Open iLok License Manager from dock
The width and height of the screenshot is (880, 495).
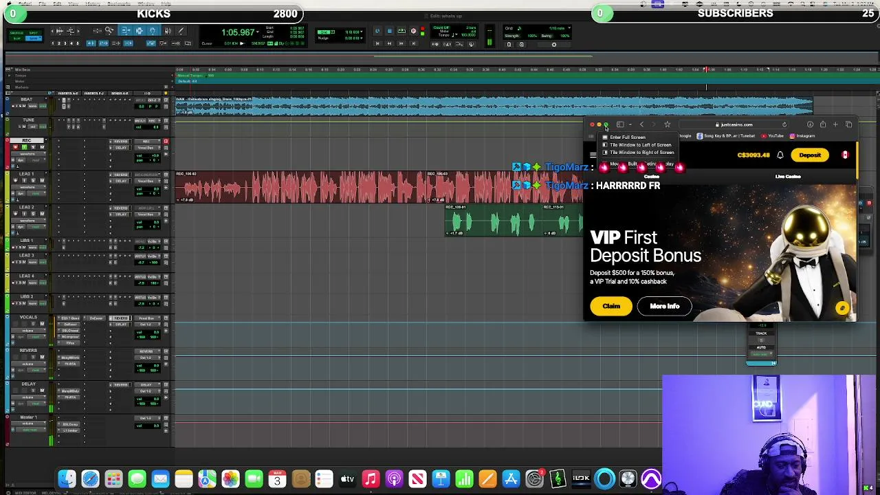coord(581,479)
